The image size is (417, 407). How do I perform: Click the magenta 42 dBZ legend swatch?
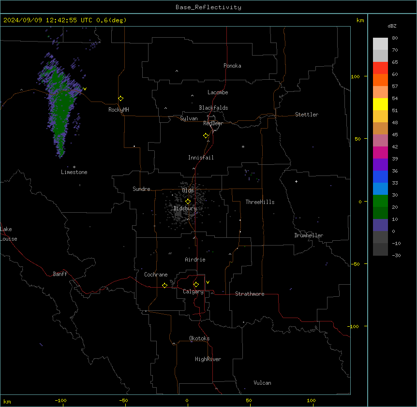380,152
